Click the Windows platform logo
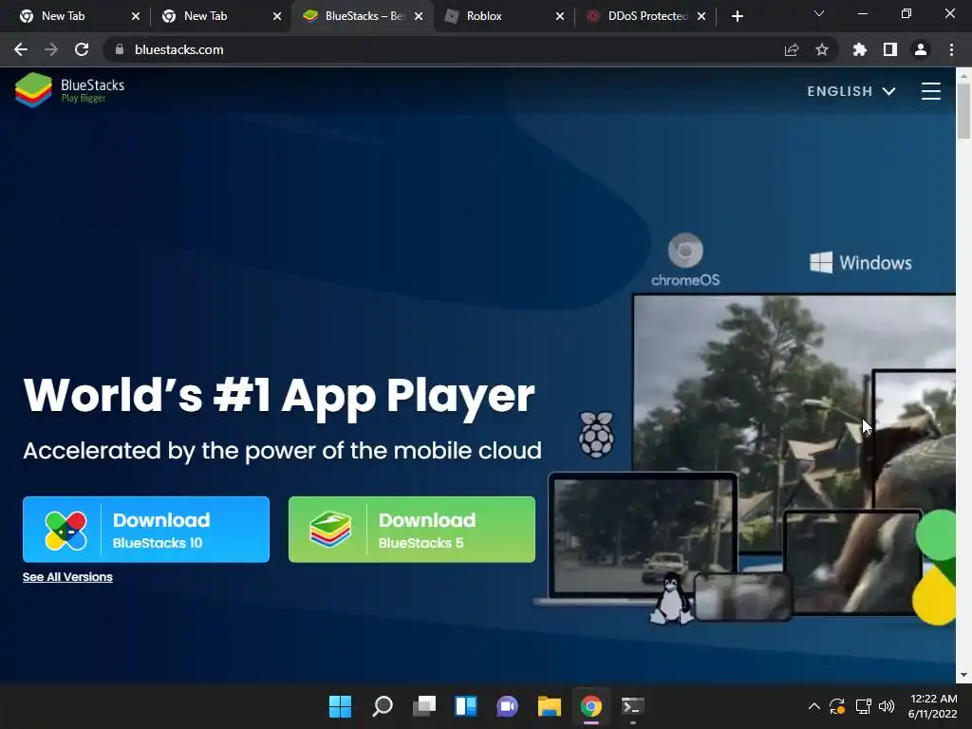 [860, 263]
